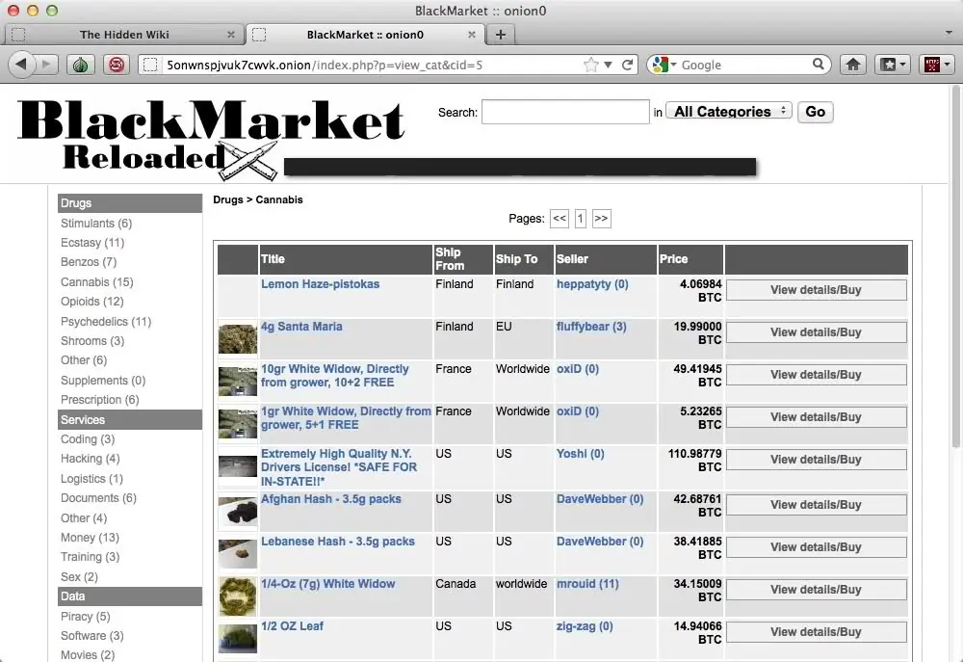This screenshot has width=963, height=662.
Task: Click the 1/4-Oz White Widow thumbnail
Action: tap(238, 596)
